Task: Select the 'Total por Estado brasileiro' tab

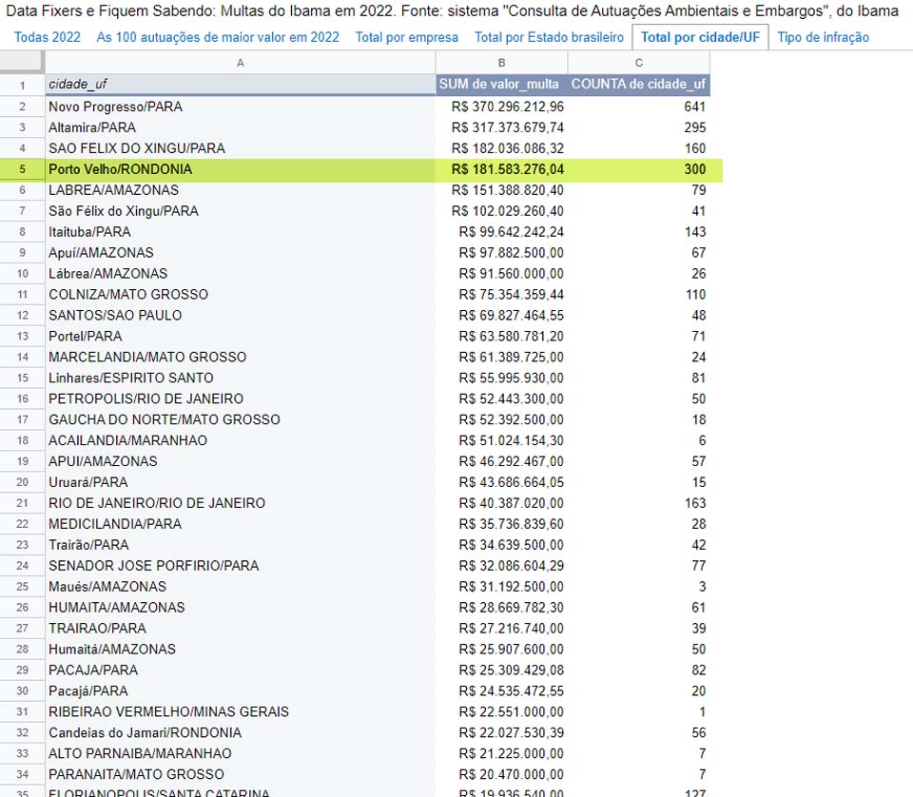Action: [549, 37]
